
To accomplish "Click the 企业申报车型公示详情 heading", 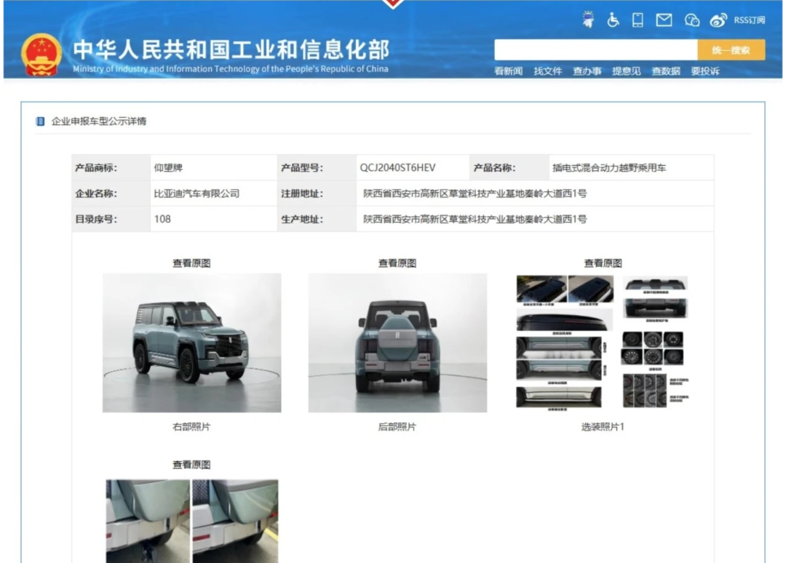I will click(x=99, y=121).
